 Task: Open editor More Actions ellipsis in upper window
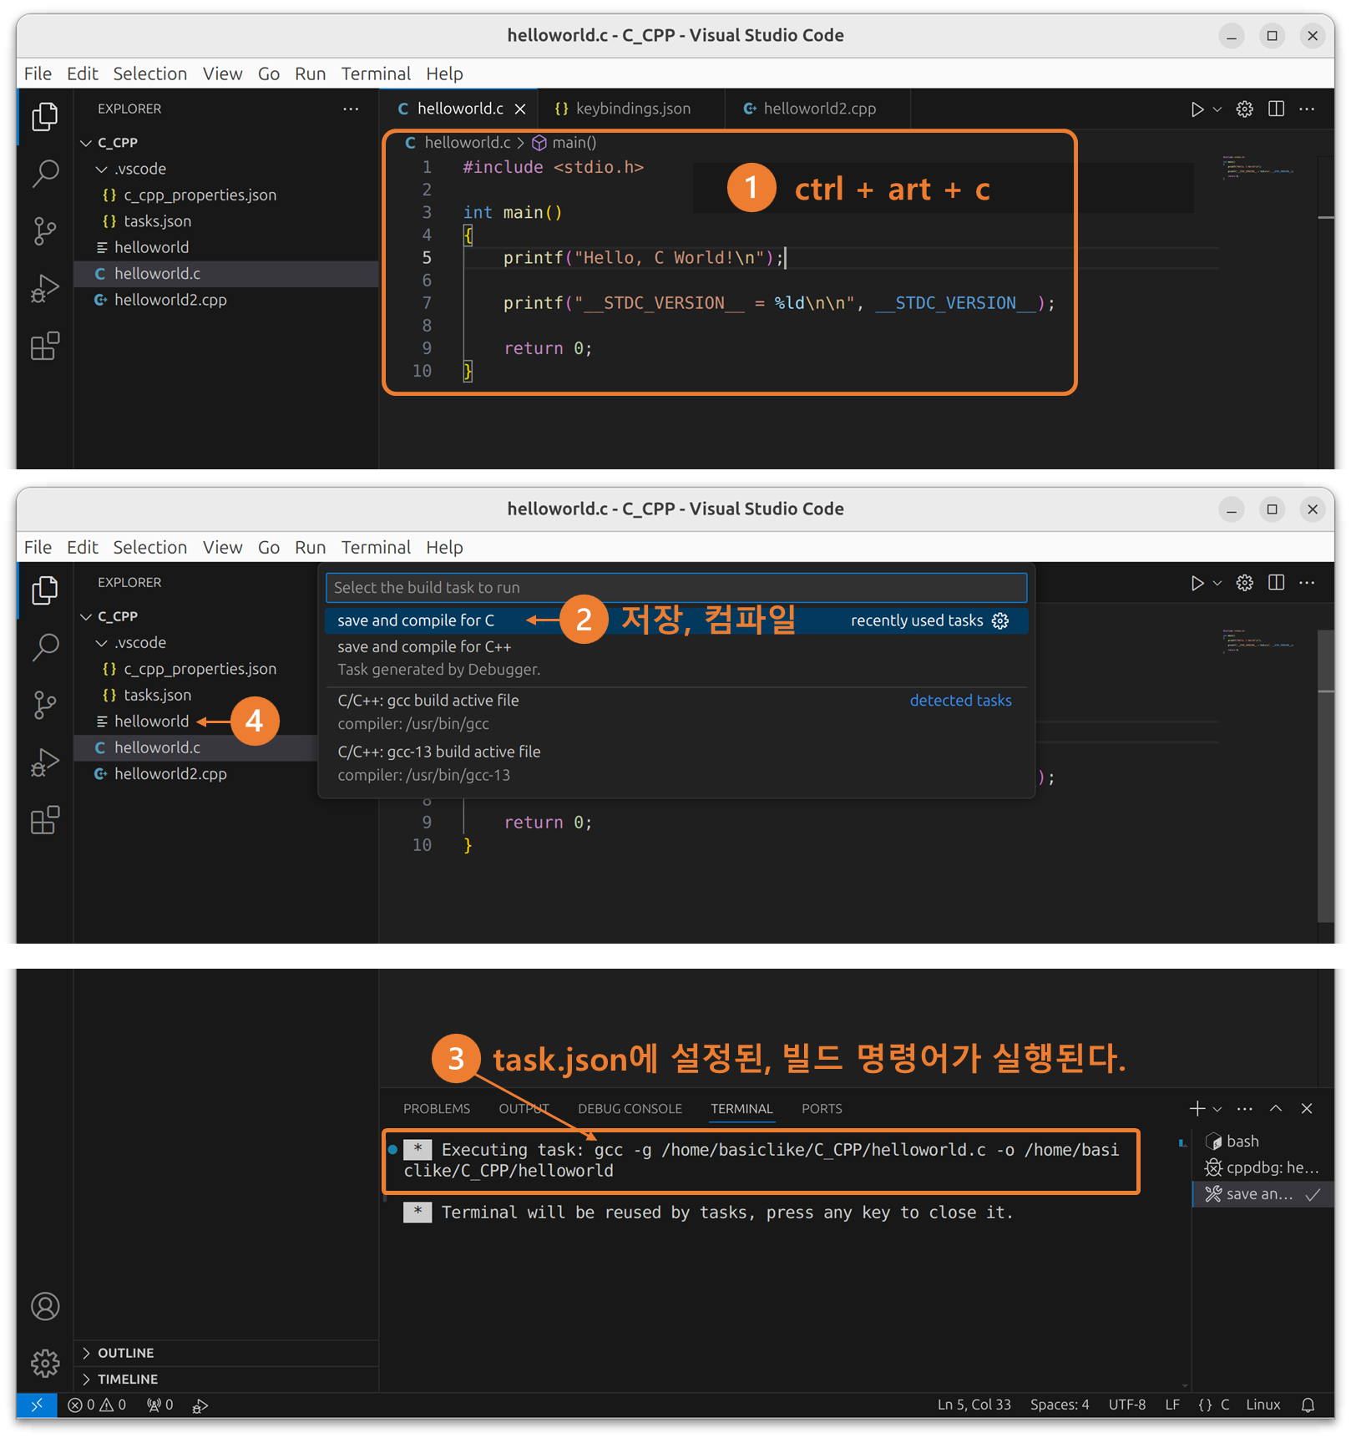[1308, 109]
